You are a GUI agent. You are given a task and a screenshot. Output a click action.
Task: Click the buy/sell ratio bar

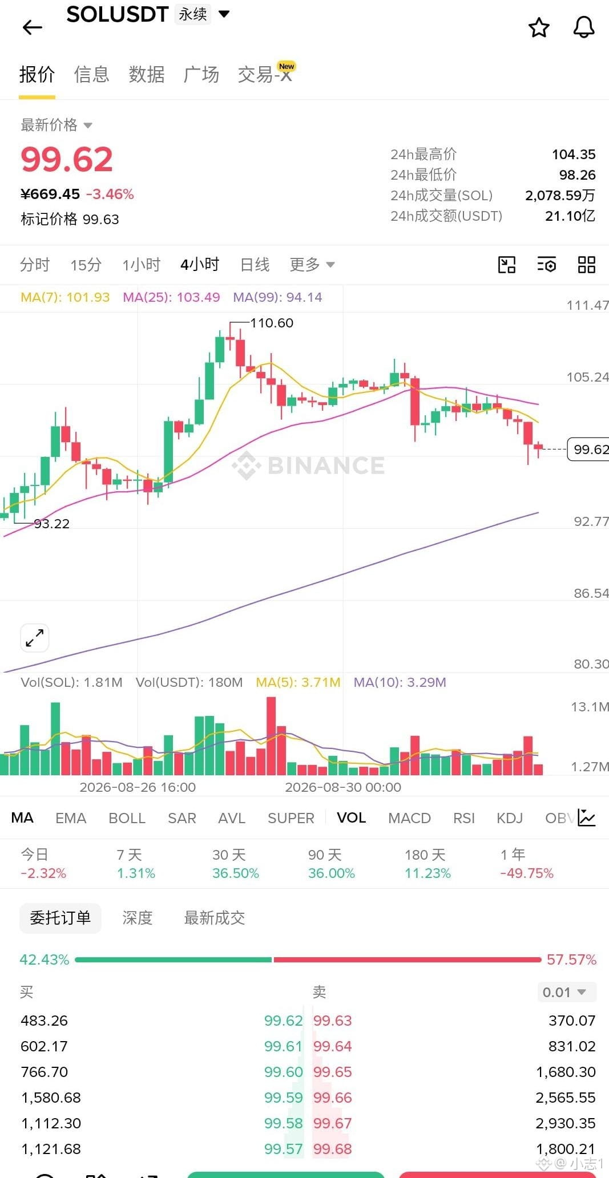tap(308, 960)
